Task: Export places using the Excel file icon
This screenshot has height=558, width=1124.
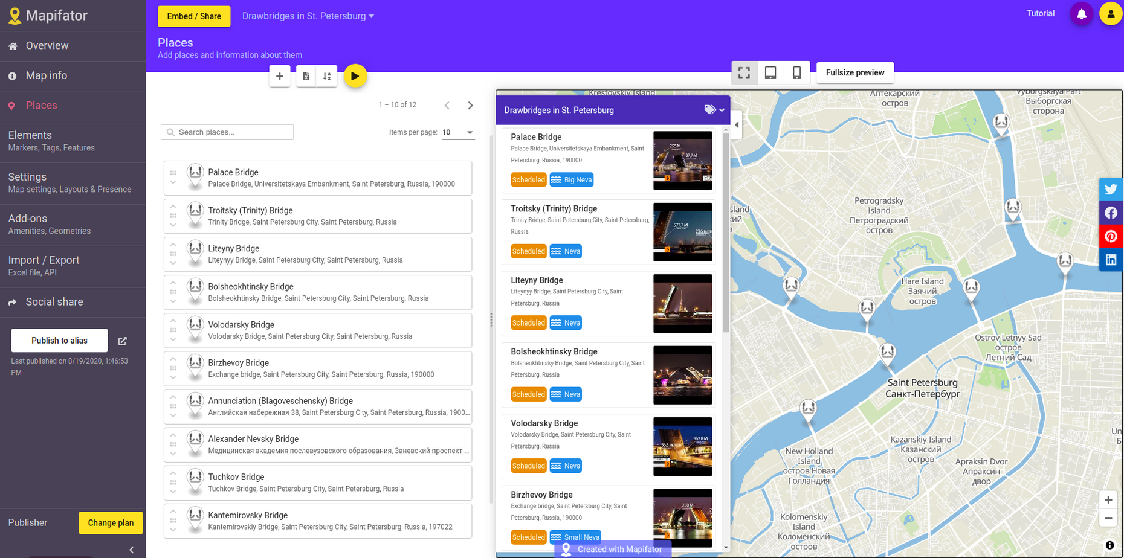Action: pos(306,76)
